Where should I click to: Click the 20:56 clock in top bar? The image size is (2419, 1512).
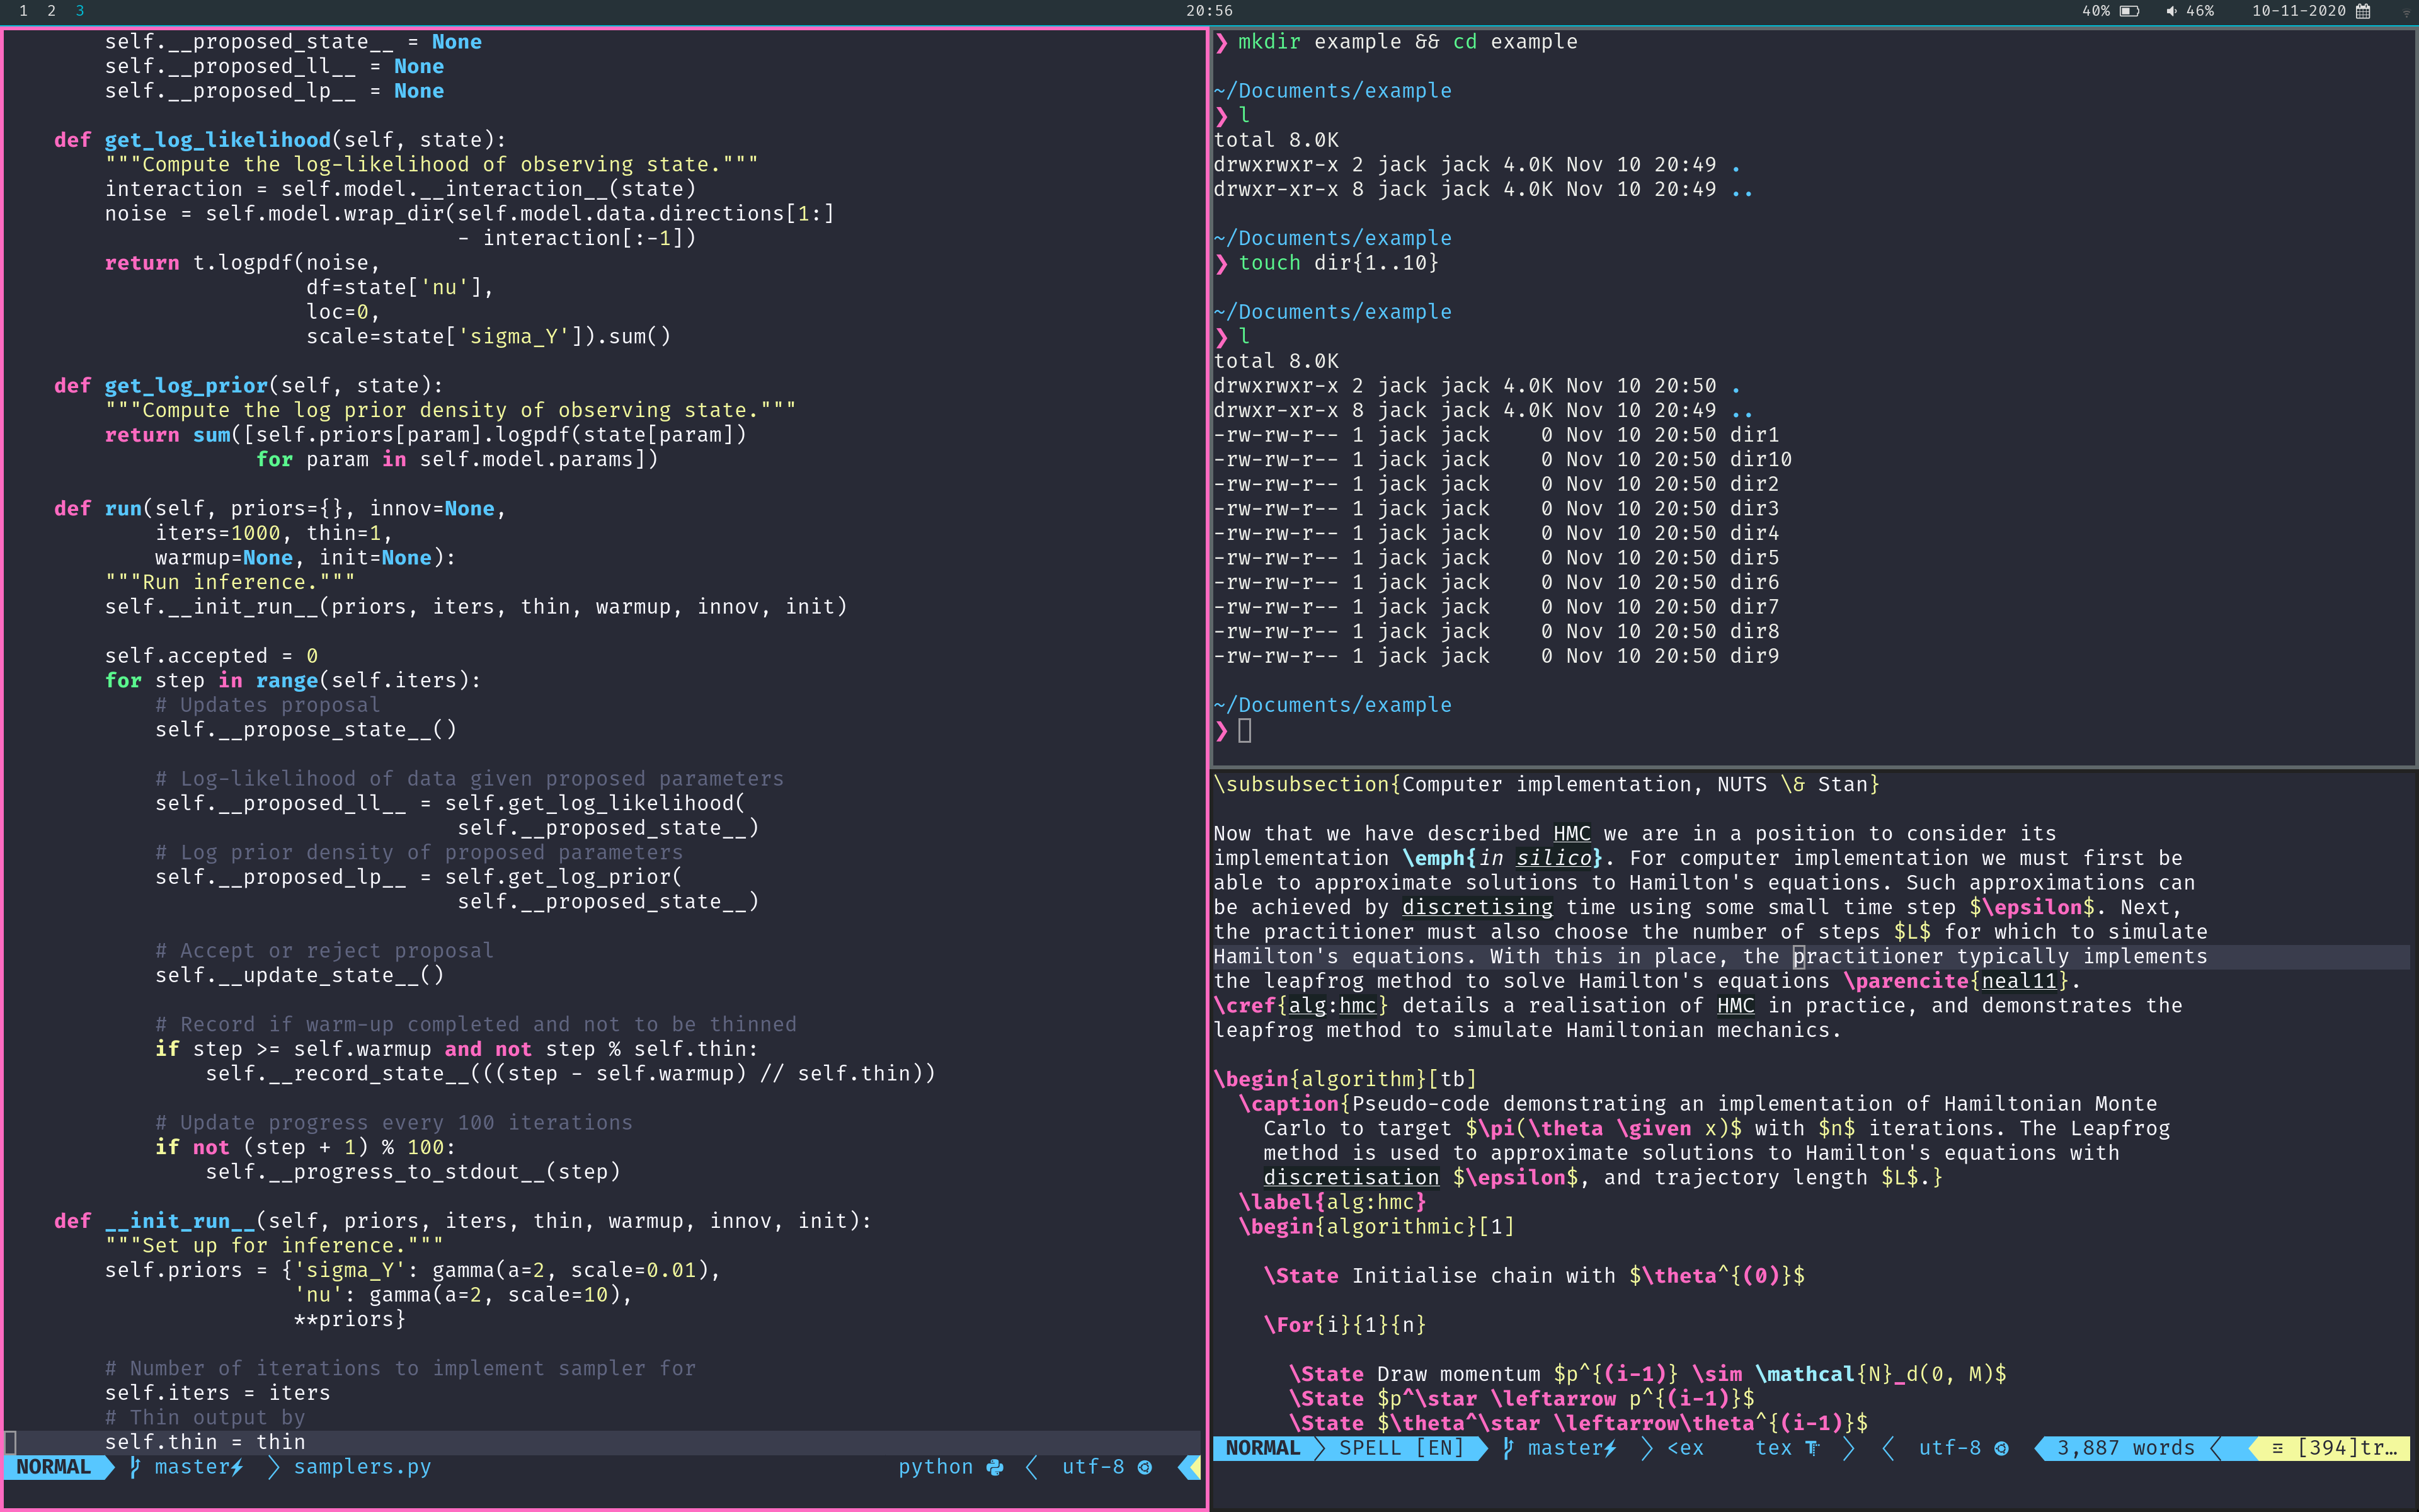(x=1208, y=11)
